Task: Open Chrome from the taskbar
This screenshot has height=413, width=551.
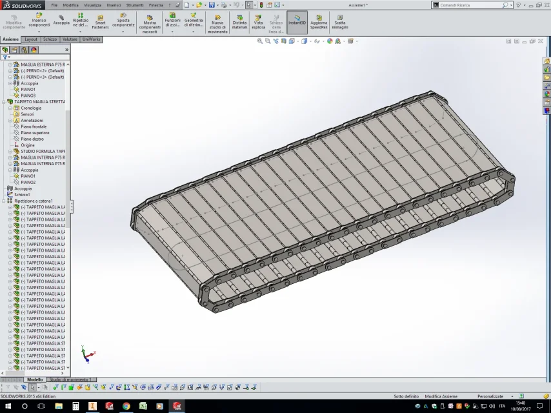Action: point(126,406)
